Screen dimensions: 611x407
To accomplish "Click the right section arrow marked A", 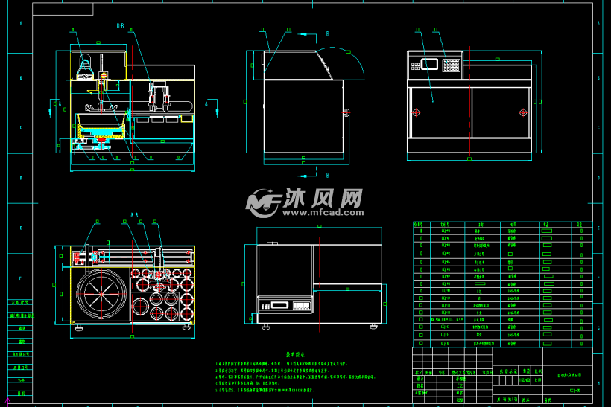I will point(209,103).
